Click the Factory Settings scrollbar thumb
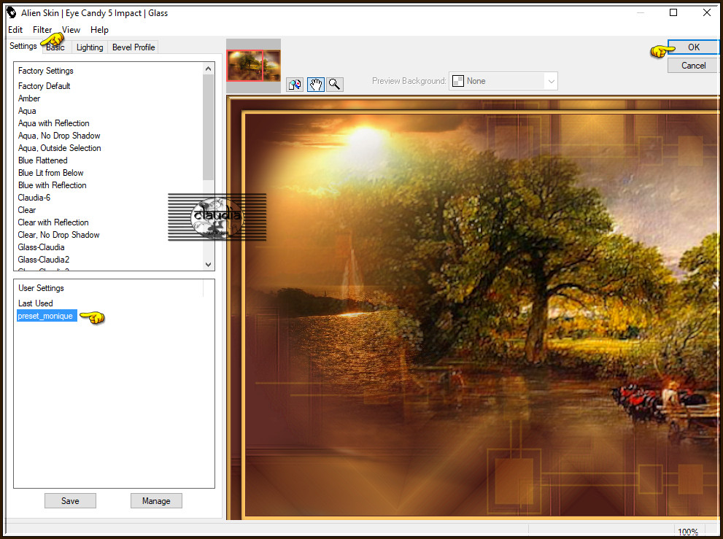The height and width of the screenshot is (539, 723). coord(209,127)
